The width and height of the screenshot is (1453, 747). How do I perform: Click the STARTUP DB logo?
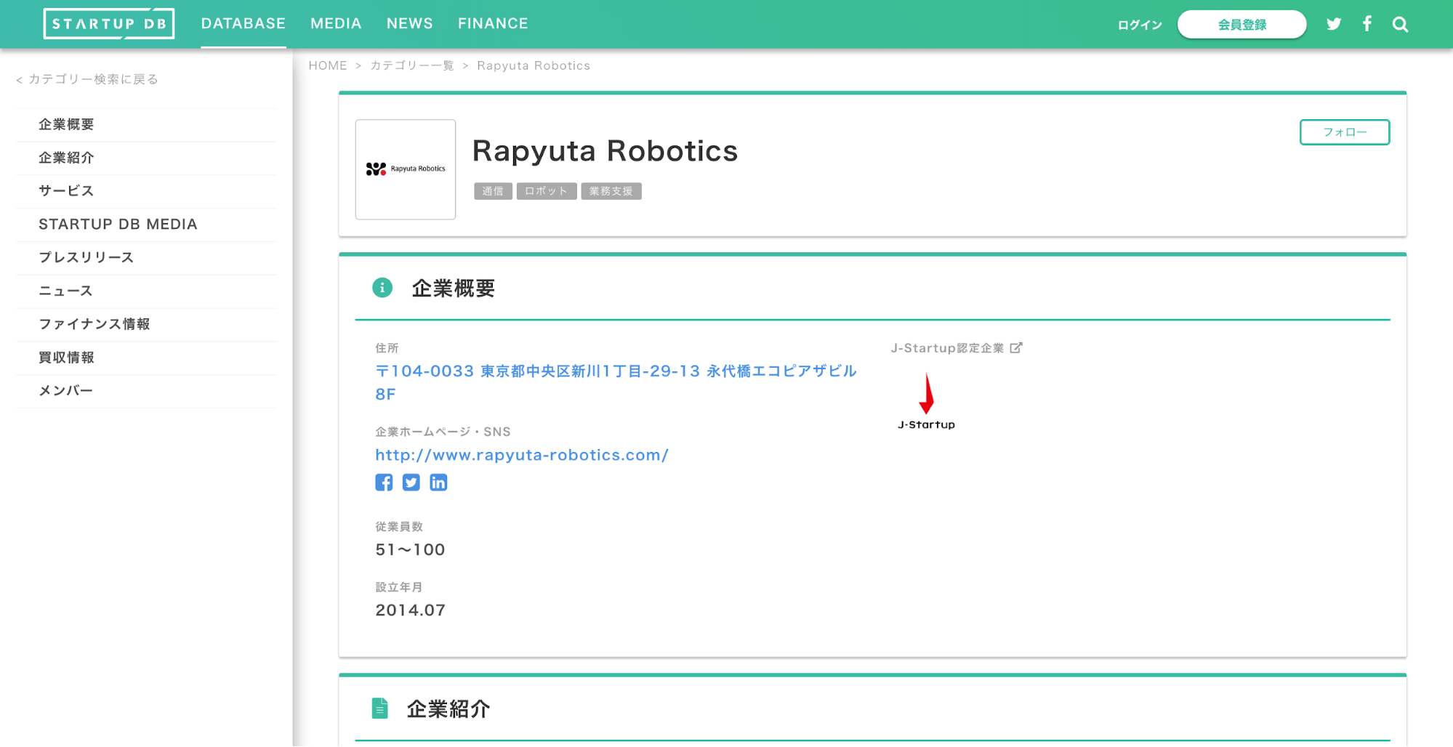pyautogui.click(x=109, y=24)
